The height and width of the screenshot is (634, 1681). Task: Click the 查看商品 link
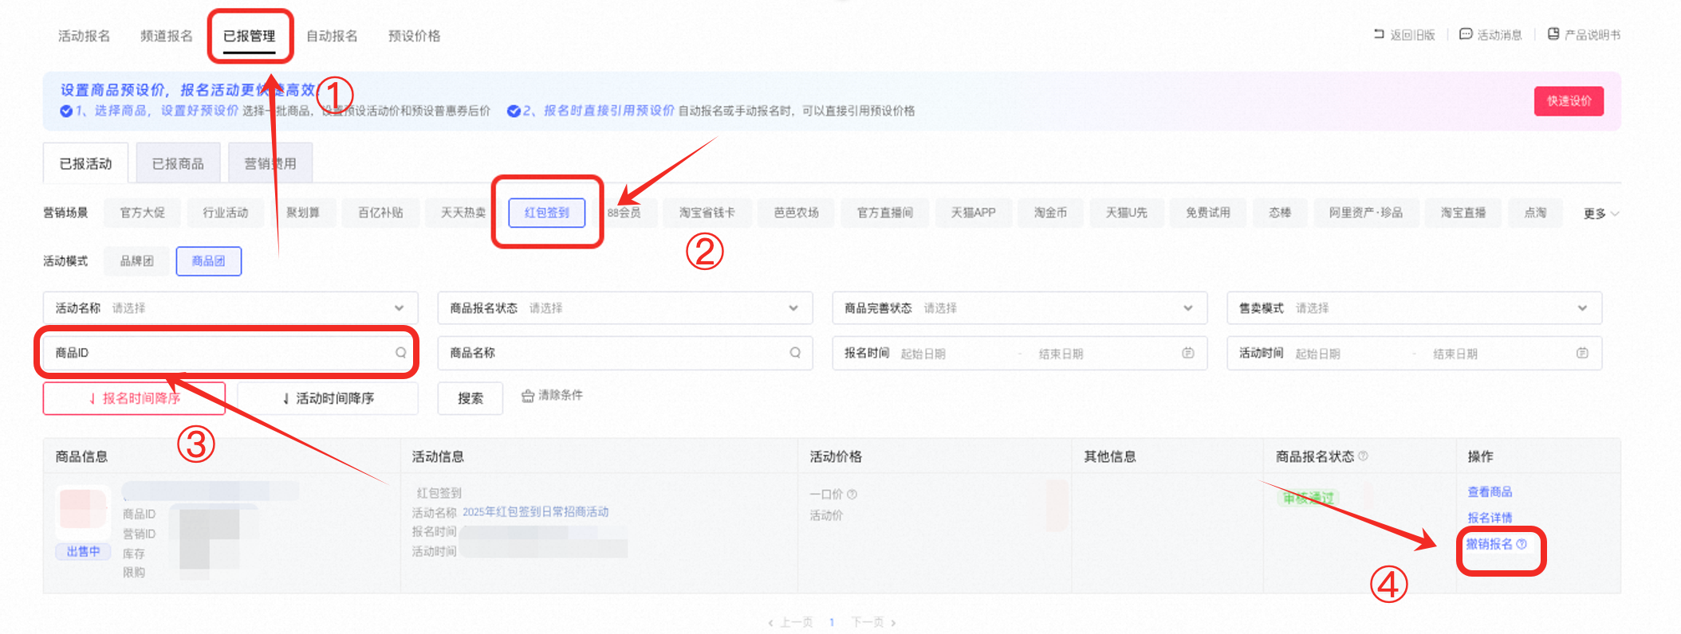(1490, 492)
